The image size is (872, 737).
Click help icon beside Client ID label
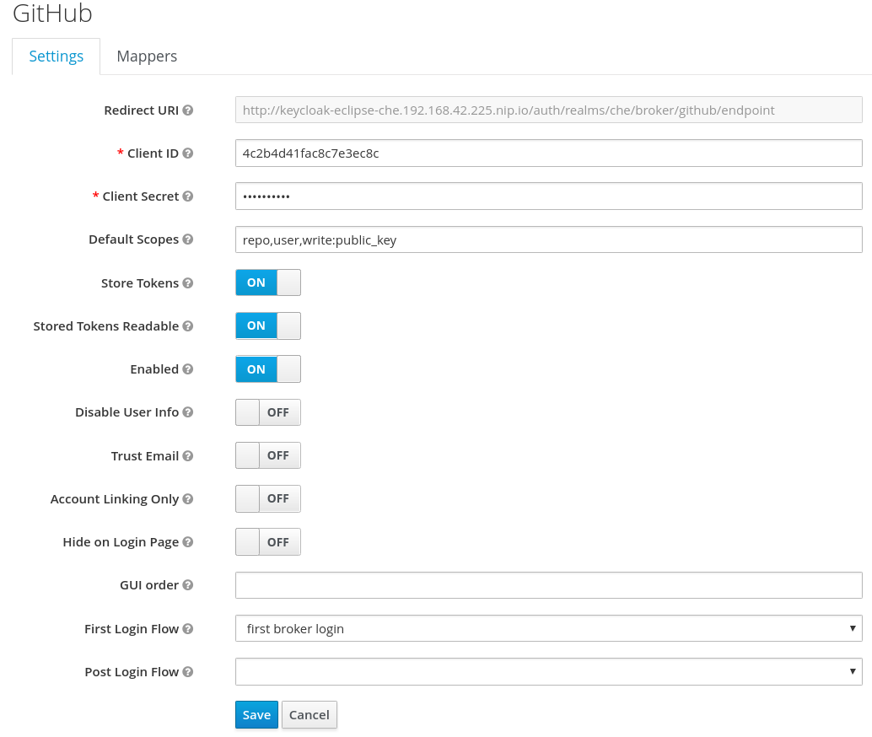(x=188, y=153)
